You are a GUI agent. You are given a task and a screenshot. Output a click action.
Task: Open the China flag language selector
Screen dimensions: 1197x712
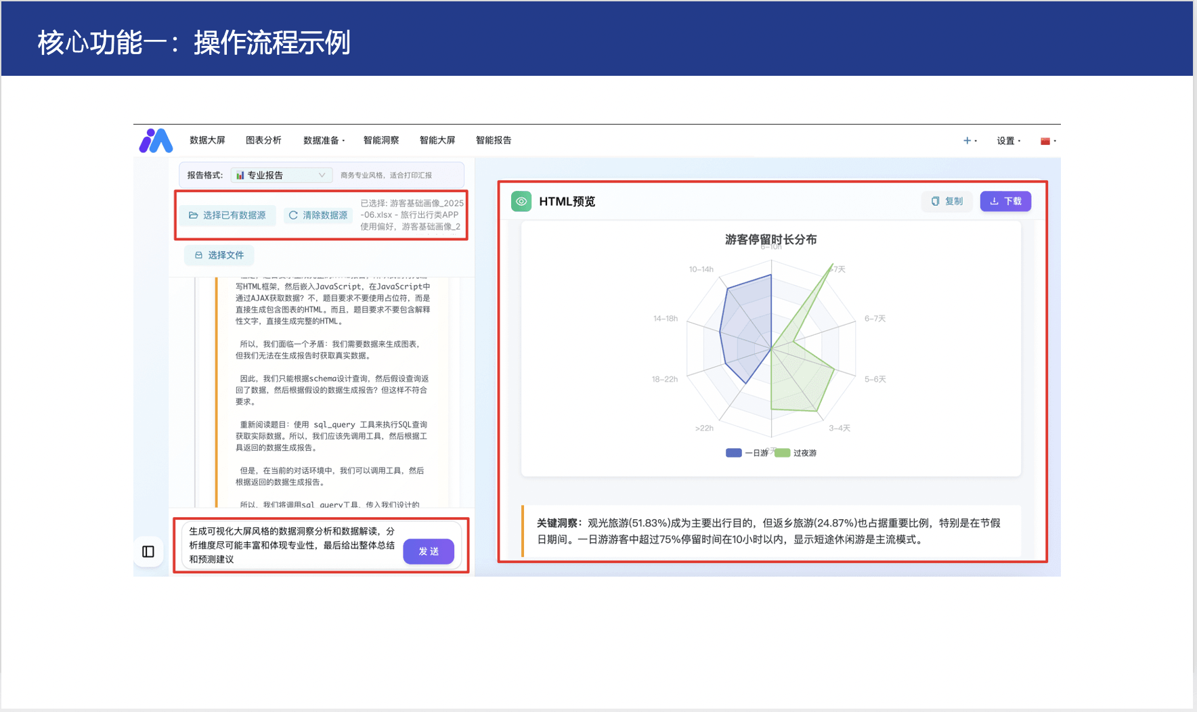(x=1047, y=141)
